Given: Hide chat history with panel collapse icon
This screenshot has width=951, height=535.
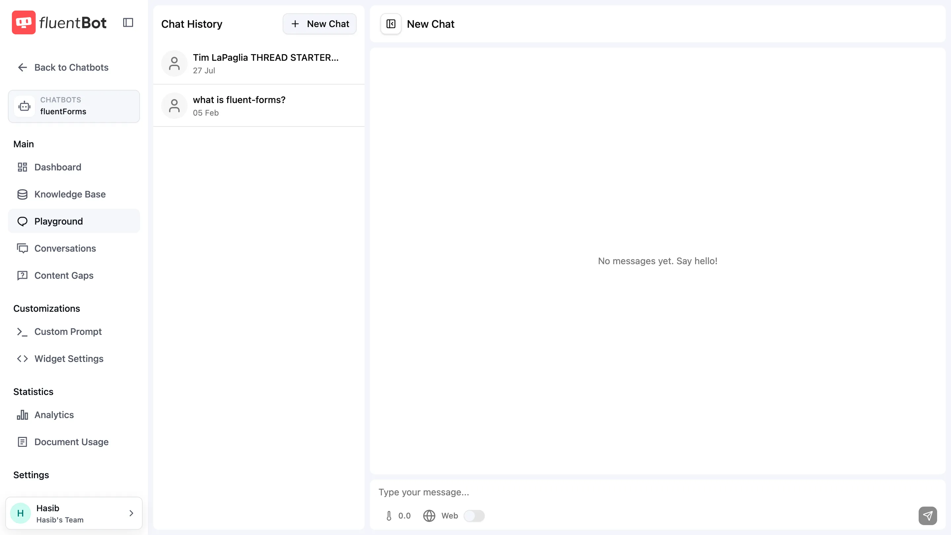Looking at the screenshot, I should 391,24.
